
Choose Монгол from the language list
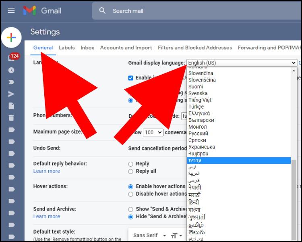click(239, 127)
